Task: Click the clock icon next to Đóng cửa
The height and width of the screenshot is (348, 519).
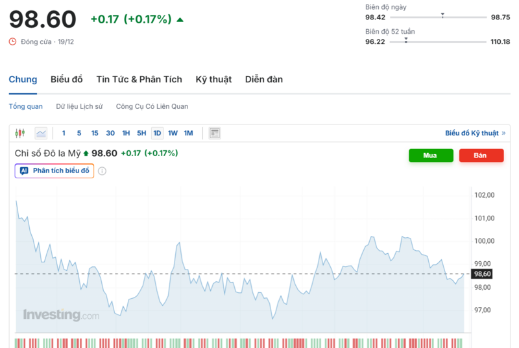Action: [12, 41]
